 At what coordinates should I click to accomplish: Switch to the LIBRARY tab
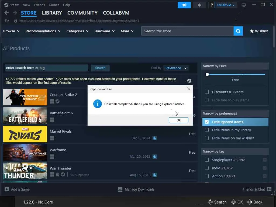(x=52, y=13)
